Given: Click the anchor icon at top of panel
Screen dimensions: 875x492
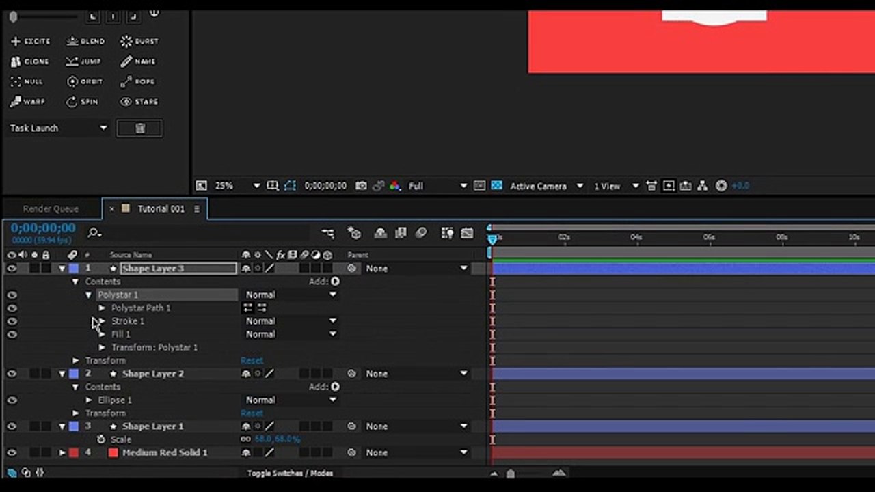Looking at the screenshot, I should click(154, 13).
